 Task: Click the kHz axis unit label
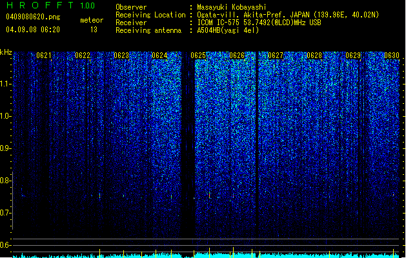(6, 52)
